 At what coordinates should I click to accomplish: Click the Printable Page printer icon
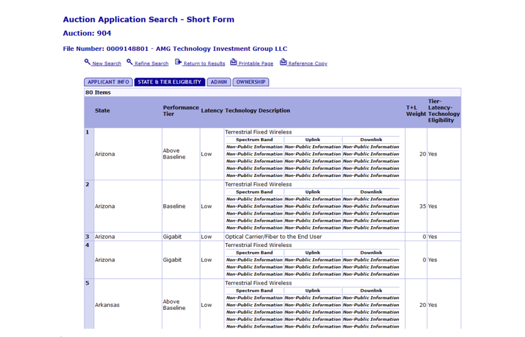[234, 62]
